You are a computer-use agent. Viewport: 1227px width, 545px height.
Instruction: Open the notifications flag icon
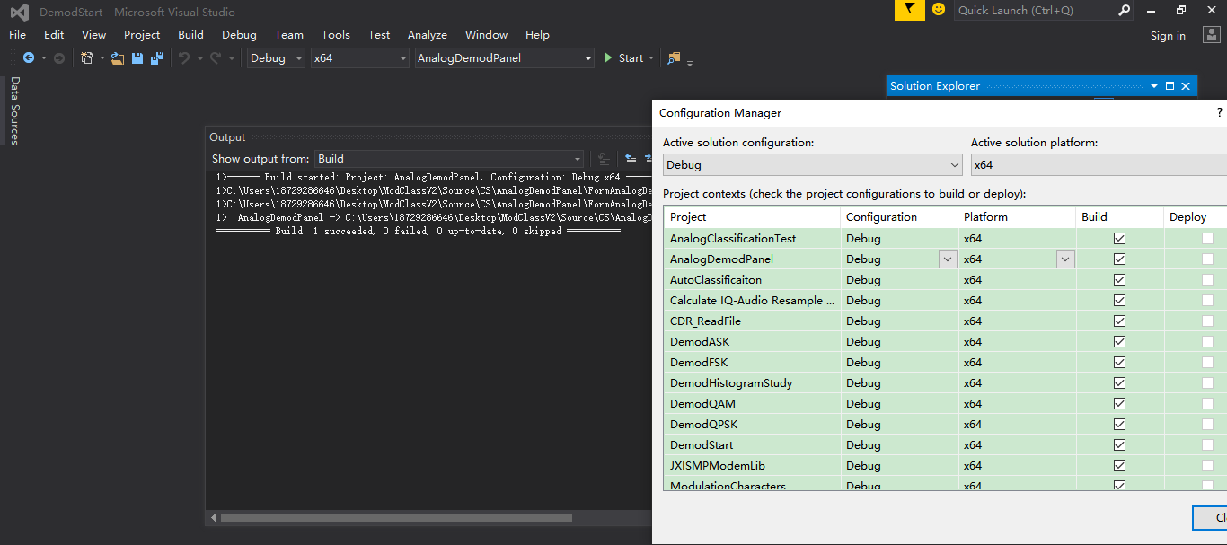coord(910,10)
